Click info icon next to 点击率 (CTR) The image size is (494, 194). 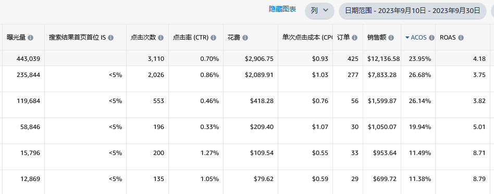(213, 38)
